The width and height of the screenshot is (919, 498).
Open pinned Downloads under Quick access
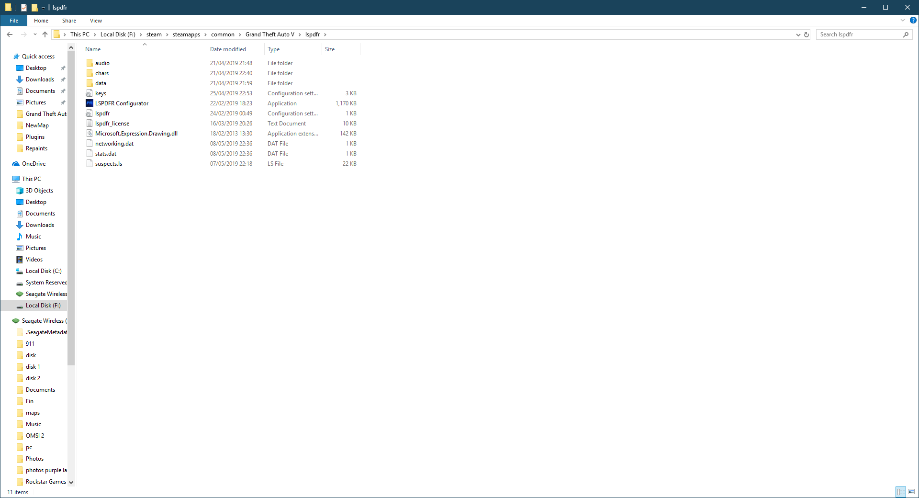40,79
